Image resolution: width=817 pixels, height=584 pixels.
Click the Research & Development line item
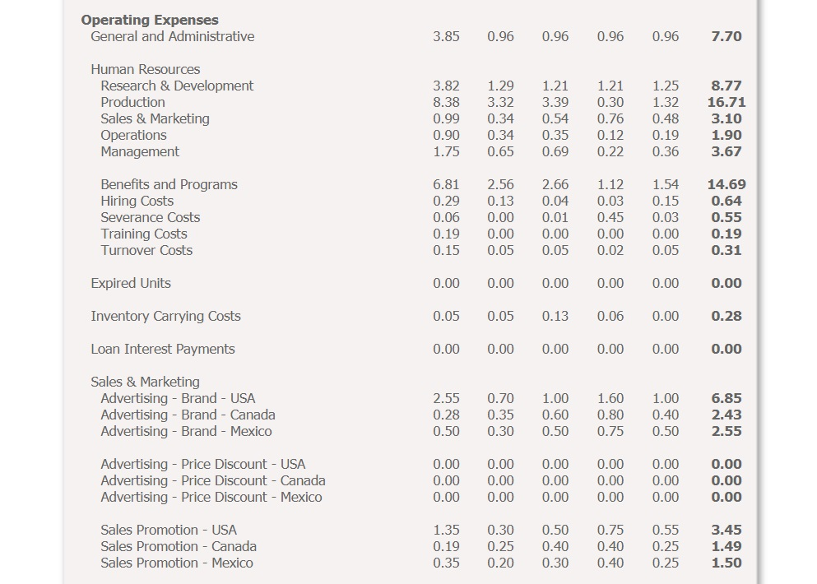tap(177, 86)
